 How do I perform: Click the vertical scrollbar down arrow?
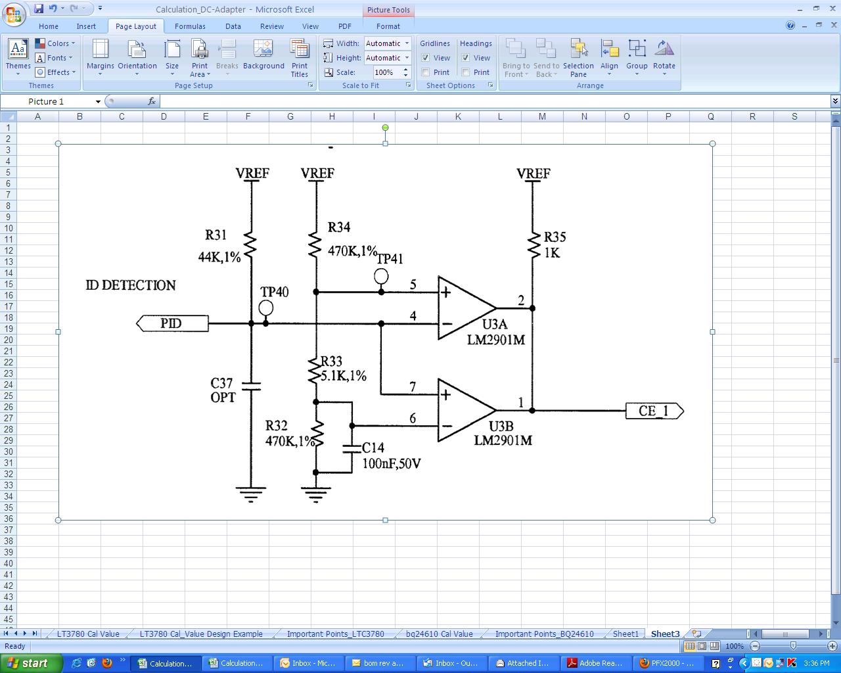(836, 622)
